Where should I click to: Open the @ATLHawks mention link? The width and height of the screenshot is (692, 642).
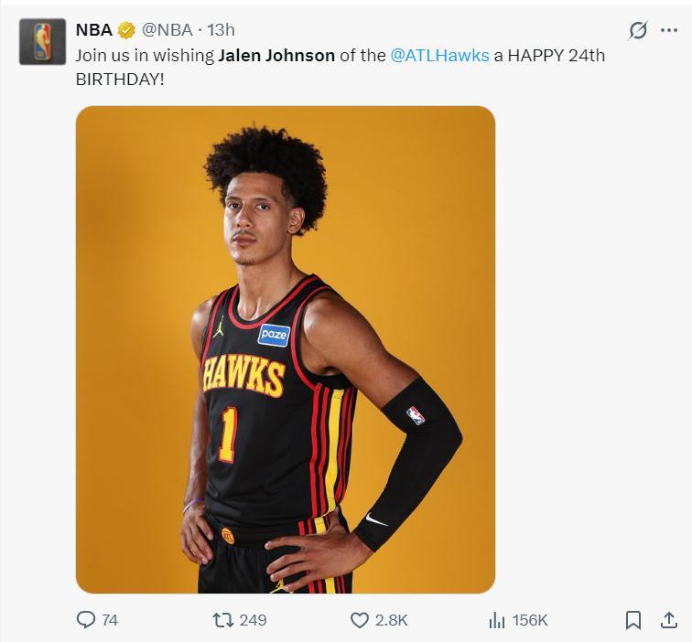point(439,55)
